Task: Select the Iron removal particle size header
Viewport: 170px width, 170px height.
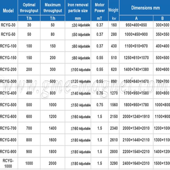Action: [x=78, y=8]
